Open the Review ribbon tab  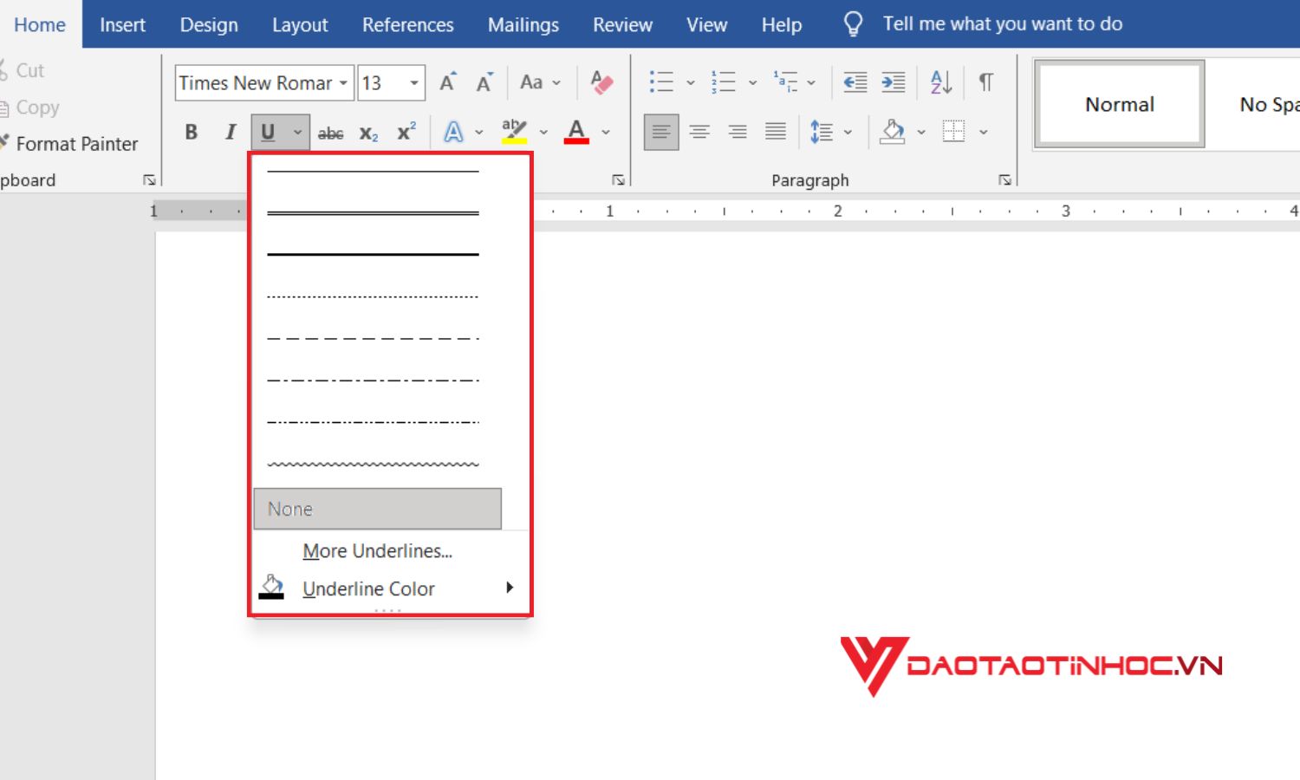coord(621,24)
